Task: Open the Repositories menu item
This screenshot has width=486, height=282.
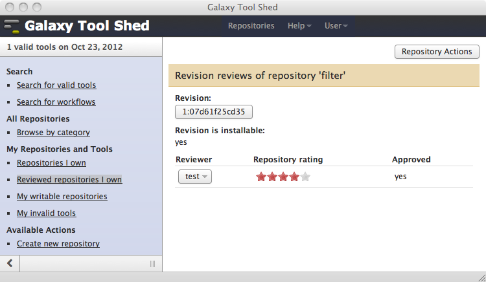Action: pyautogui.click(x=251, y=26)
